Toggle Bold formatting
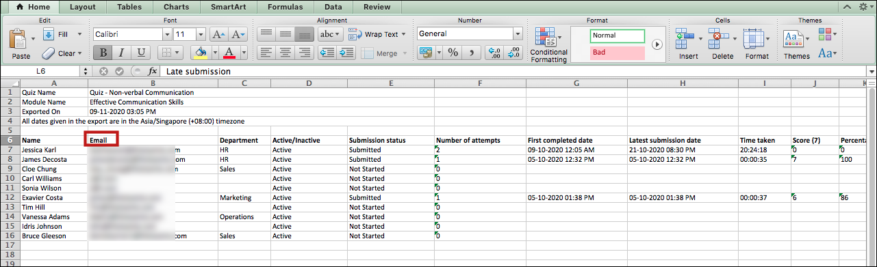Image resolution: width=877 pixels, height=267 pixels. (103, 53)
